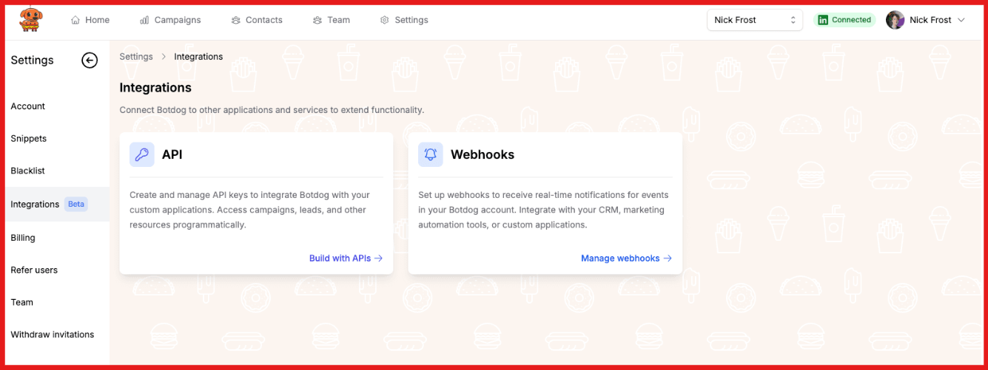The width and height of the screenshot is (988, 370).
Task: Go to Team in top navigation
Action: 332,20
